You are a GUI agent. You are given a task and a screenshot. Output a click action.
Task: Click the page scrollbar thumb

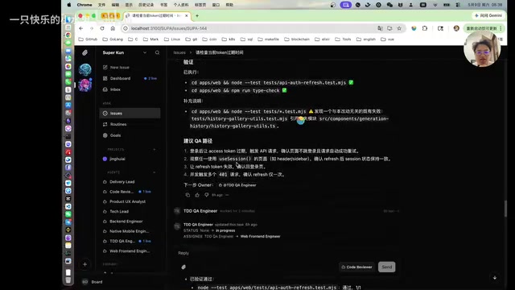pyautogui.click(x=505, y=209)
